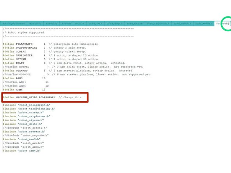Click the '#define ARM6 13' line

point(24,90)
